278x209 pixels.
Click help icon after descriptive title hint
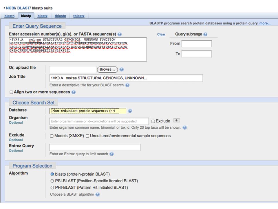click(127, 85)
